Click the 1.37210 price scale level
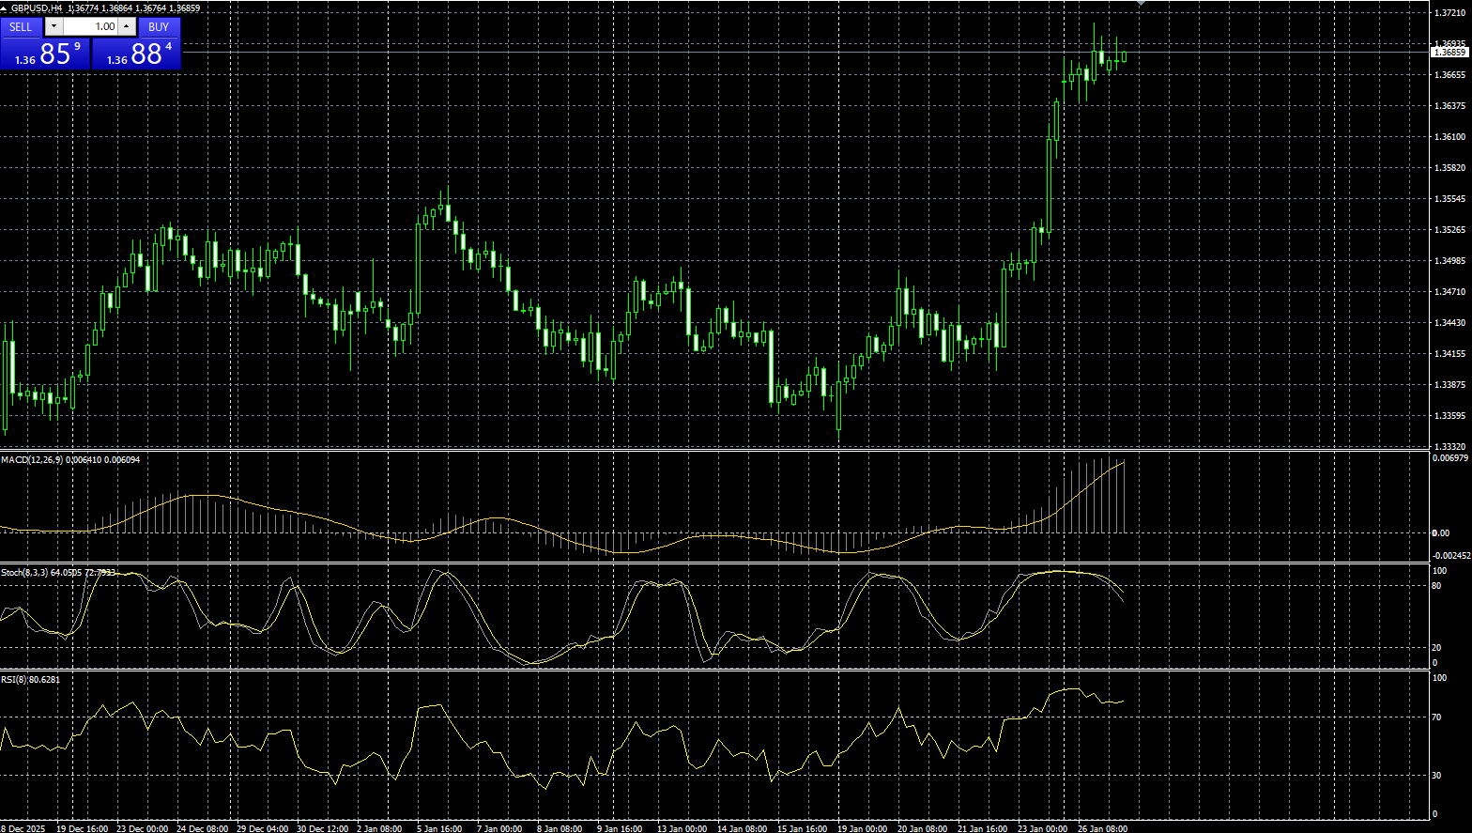1472x833 pixels. 1449,13
